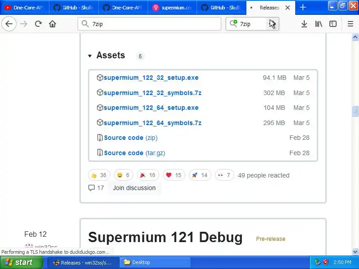Download Source code (zip)
Image resolution: width=359 pixels, height=269 pixels.
pos(131,138)
